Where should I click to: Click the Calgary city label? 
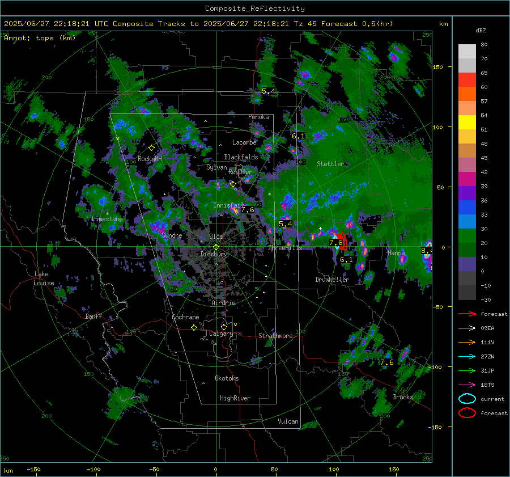[221, 334]
